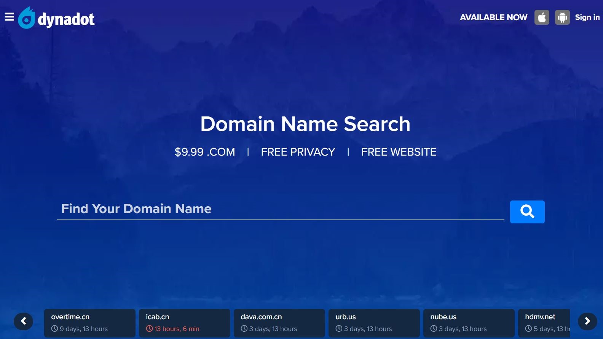Click the blue search magnifier button
This screenshot has height=339, width=603.
pos(527,212)
